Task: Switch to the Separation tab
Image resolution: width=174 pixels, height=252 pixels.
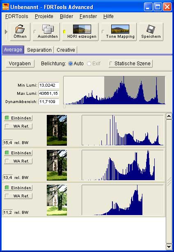Action: click(39, 50)
